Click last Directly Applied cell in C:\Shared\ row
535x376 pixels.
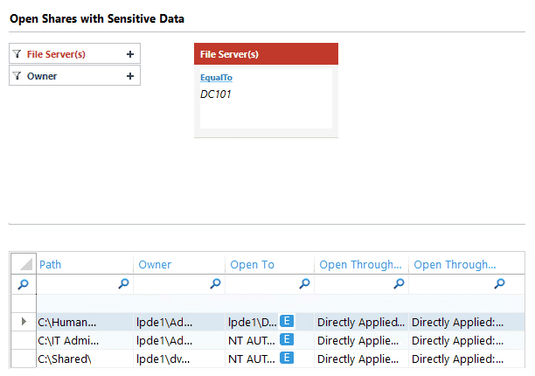tap(467, 359)
